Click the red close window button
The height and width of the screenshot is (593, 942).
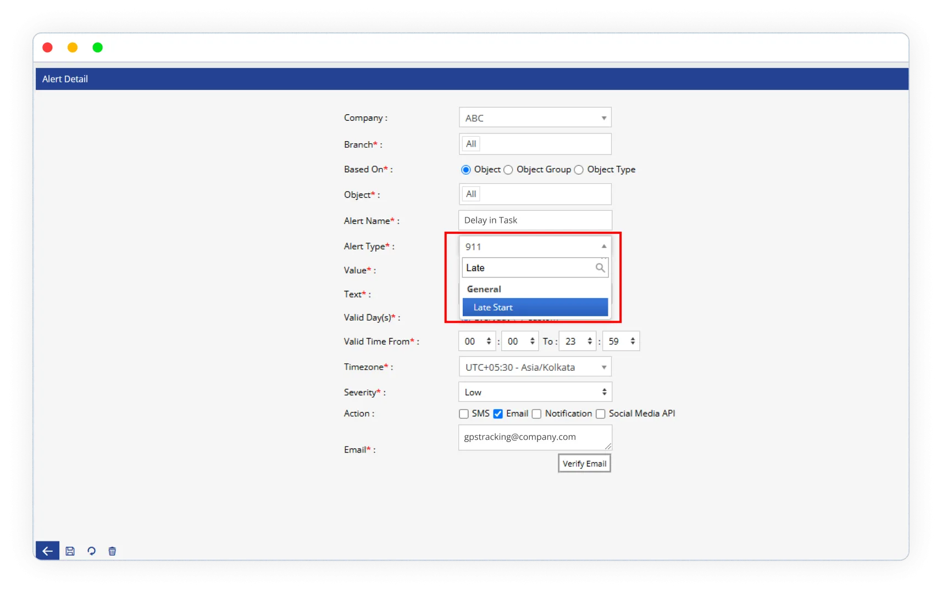point(48,48)
